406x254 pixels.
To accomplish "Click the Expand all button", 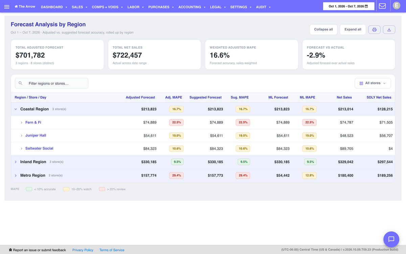I will [x=353, y=29].
